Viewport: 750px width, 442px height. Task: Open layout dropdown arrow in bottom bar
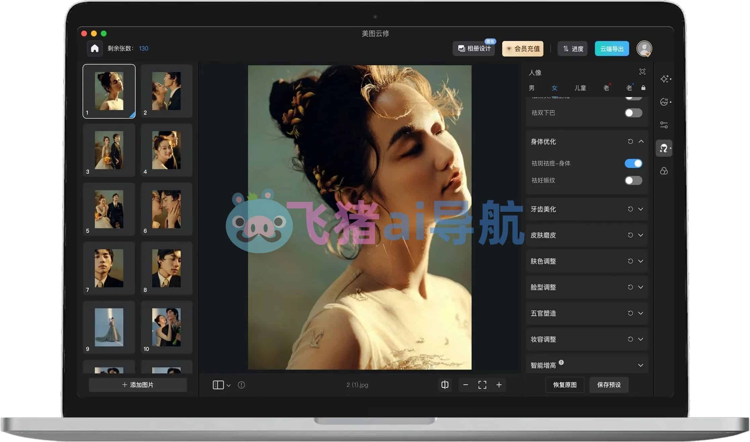[229, 385]
